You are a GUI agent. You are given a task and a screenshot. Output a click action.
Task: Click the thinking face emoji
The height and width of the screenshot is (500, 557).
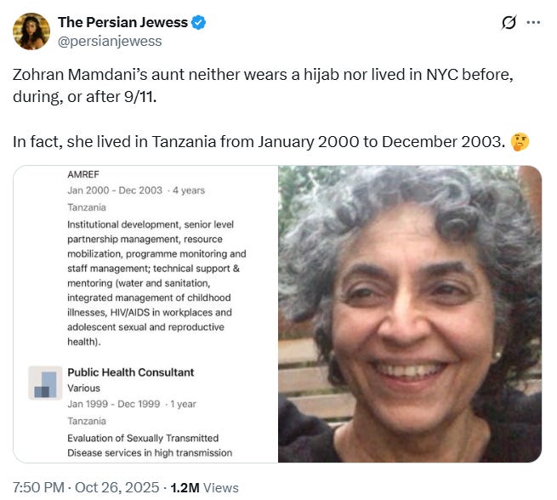[x=520, y=142]
